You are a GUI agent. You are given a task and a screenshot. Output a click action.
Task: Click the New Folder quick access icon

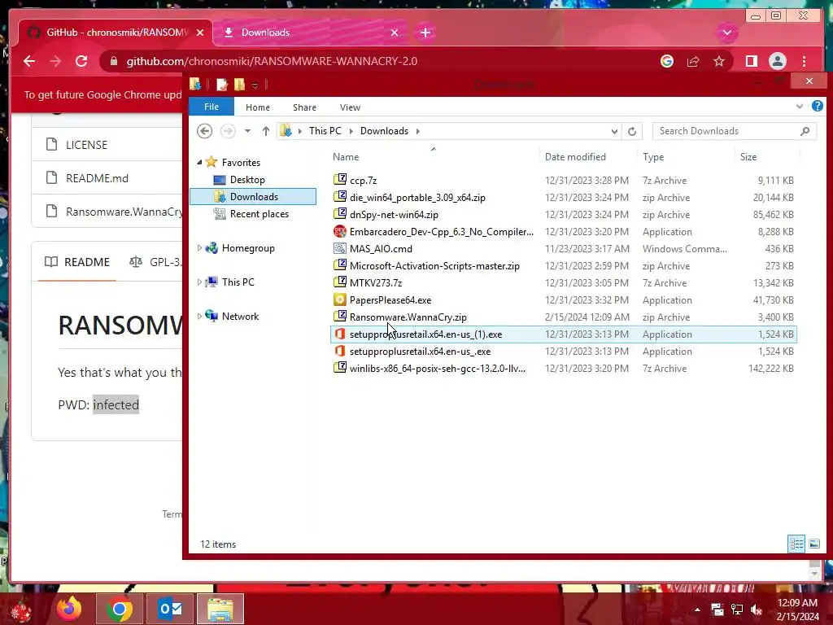click(x=240, y=85)
